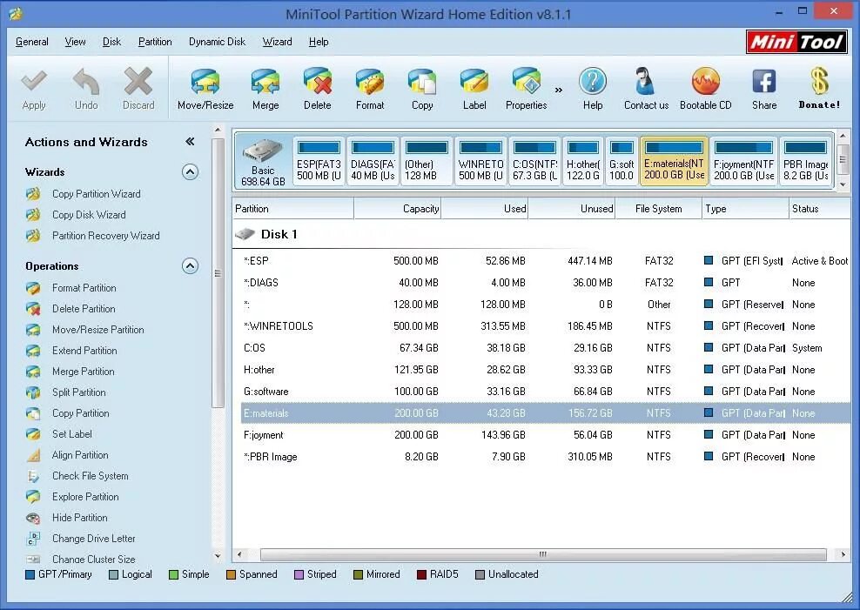The height and width of the screenshot is (610, 860).
Task: Select the *:DIAGS partition row
Action: (x=546, y=283)
